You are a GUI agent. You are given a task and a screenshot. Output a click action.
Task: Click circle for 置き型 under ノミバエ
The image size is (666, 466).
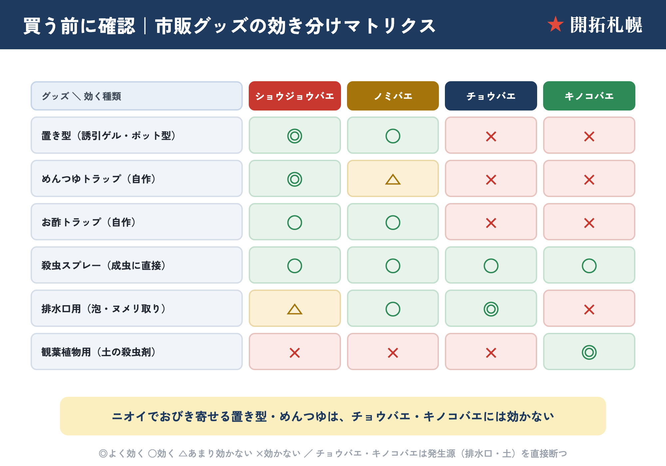(x=393, y=136)
